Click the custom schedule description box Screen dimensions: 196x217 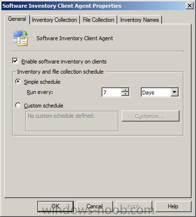[x=72, y=121]
